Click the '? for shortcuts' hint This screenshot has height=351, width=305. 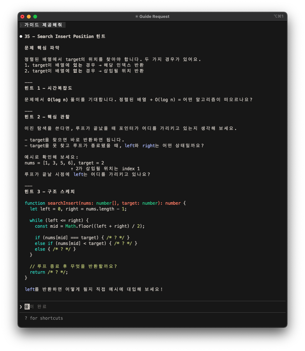44,318
